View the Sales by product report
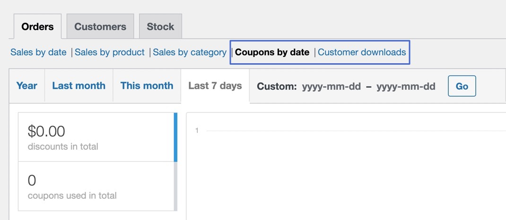Image resolution: width=506 pixels, height=220 pixels. [110, 52]
